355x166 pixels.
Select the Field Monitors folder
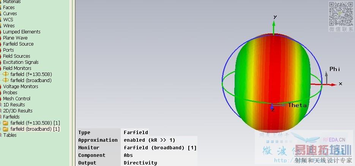click(x=17, y=68)
